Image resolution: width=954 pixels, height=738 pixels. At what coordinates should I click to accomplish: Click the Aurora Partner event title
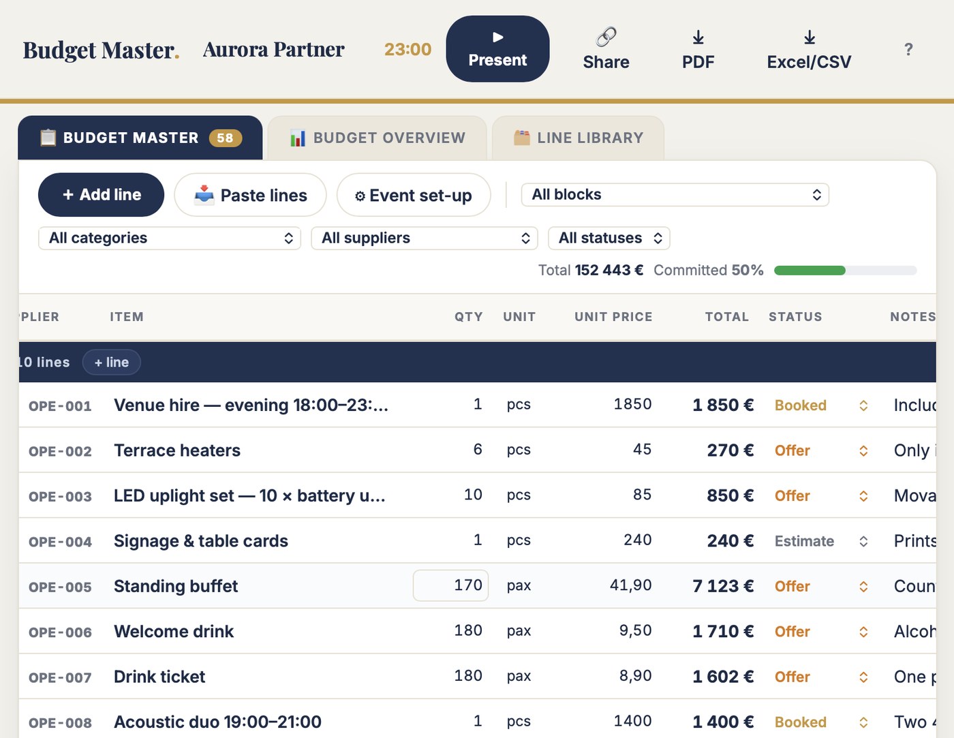coord(273,49)
